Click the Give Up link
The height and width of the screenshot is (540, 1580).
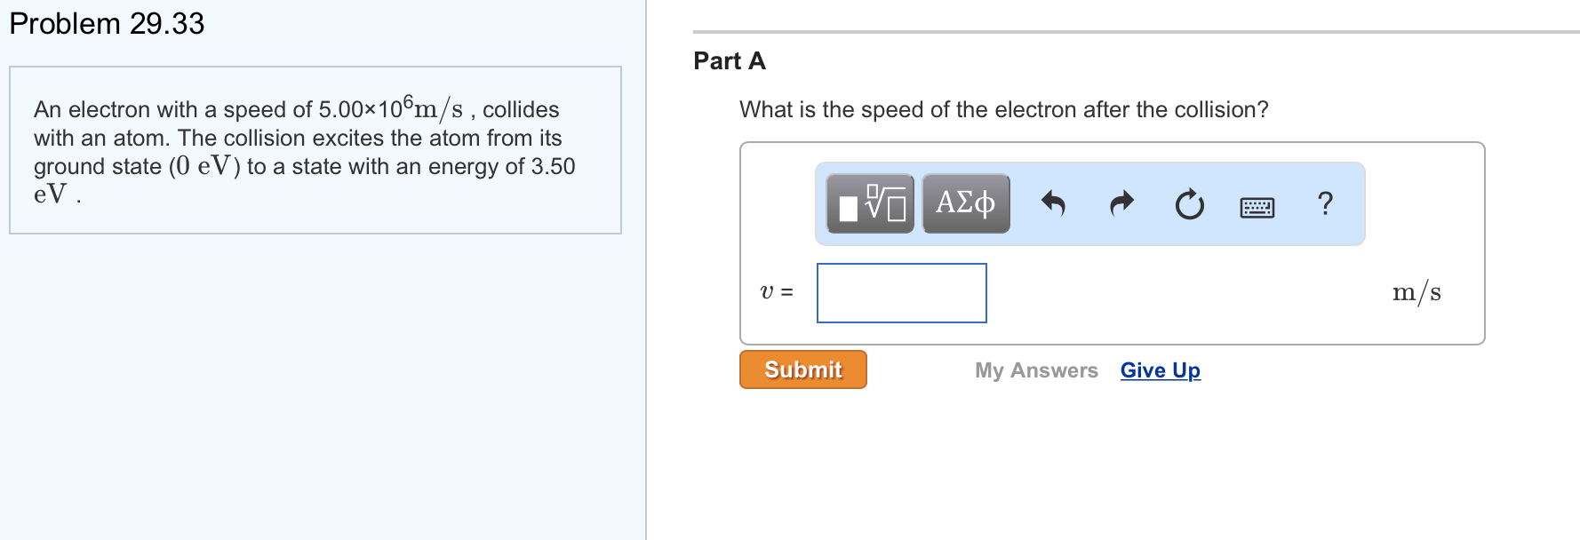click(1160, 370)
